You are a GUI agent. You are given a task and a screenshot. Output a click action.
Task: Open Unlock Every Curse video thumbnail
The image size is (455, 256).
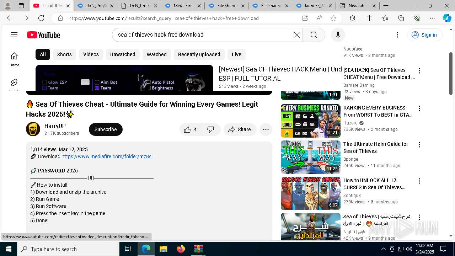[311, 193]
